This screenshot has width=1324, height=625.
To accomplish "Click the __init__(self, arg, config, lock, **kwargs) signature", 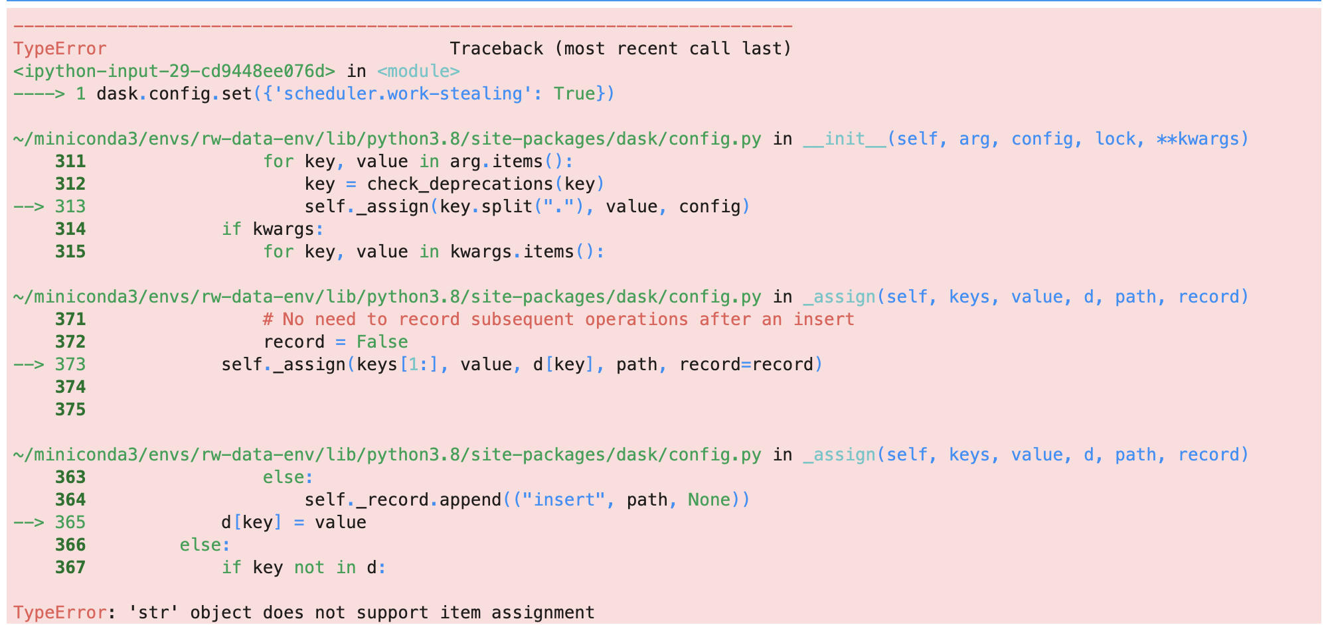I will [1026, 139].
